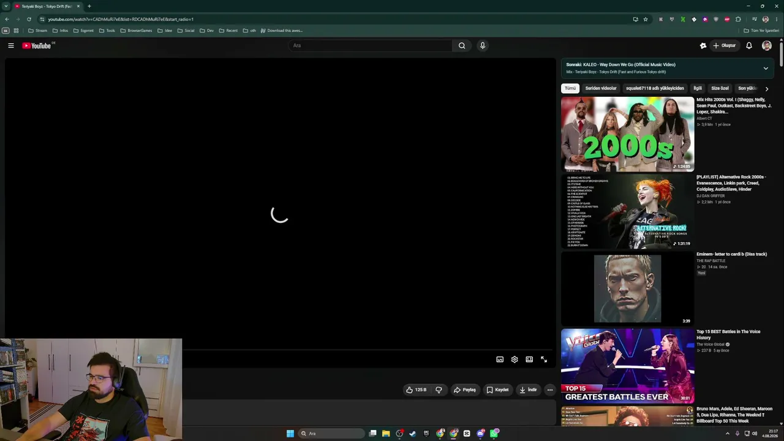Viewport: 784px width, 441px height.
Task: Save the video with Kaydet
Action: 498,390
